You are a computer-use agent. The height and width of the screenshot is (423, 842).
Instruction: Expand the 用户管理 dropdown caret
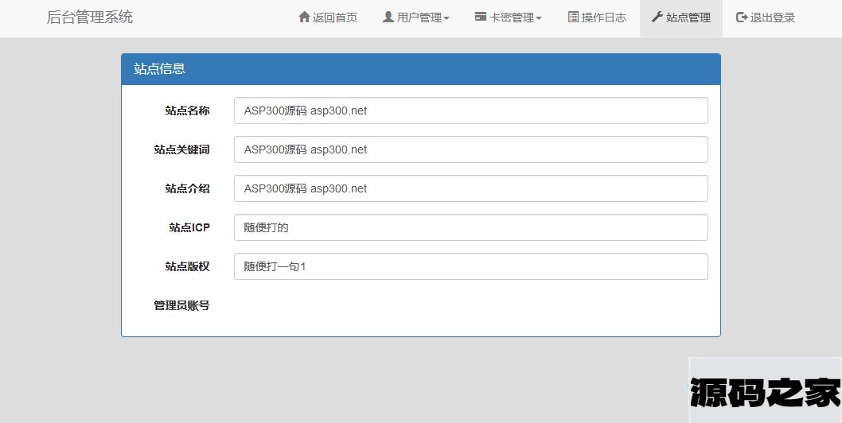click(x=446, y=18)
